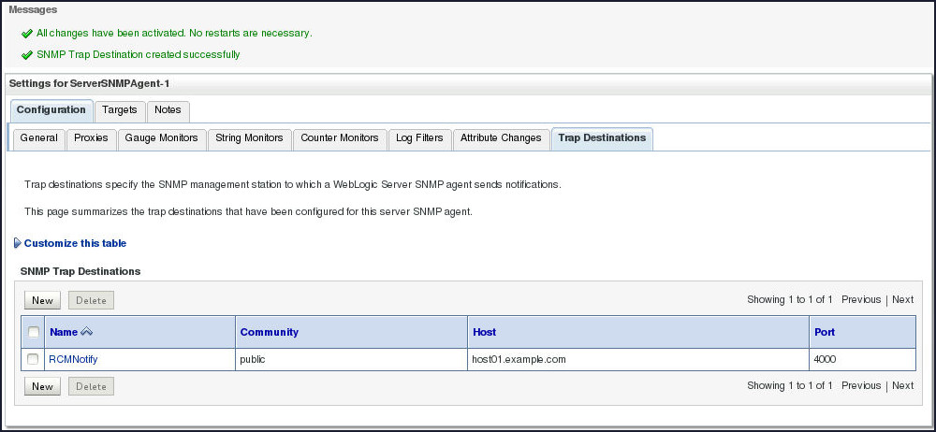Open the Notes tab
936x432 pixels.
[168, 110]
